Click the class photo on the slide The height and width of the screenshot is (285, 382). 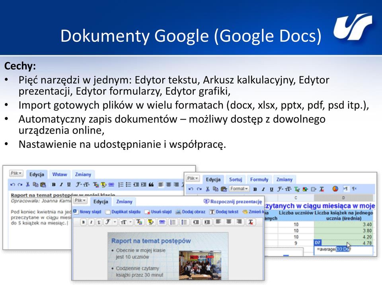pyautogui.click(x=200, y=265)
